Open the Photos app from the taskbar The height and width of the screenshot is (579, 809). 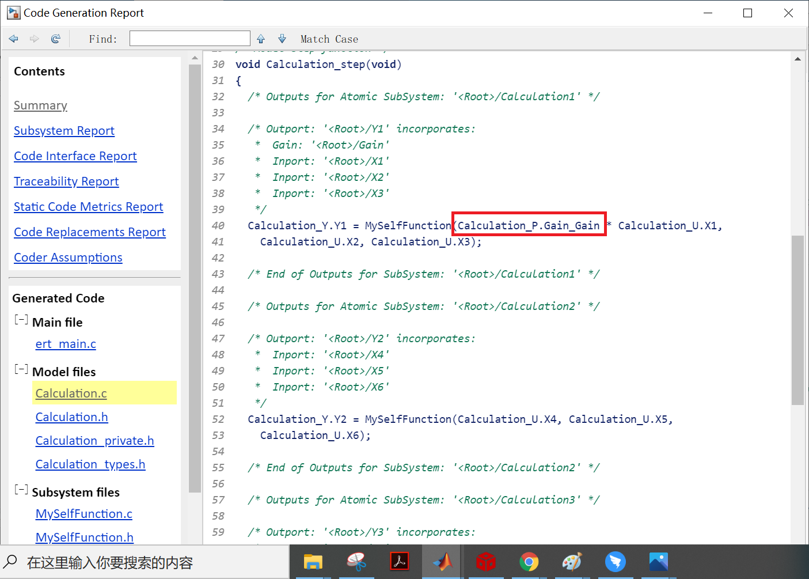pyautogui.click(x=659, y=562)
